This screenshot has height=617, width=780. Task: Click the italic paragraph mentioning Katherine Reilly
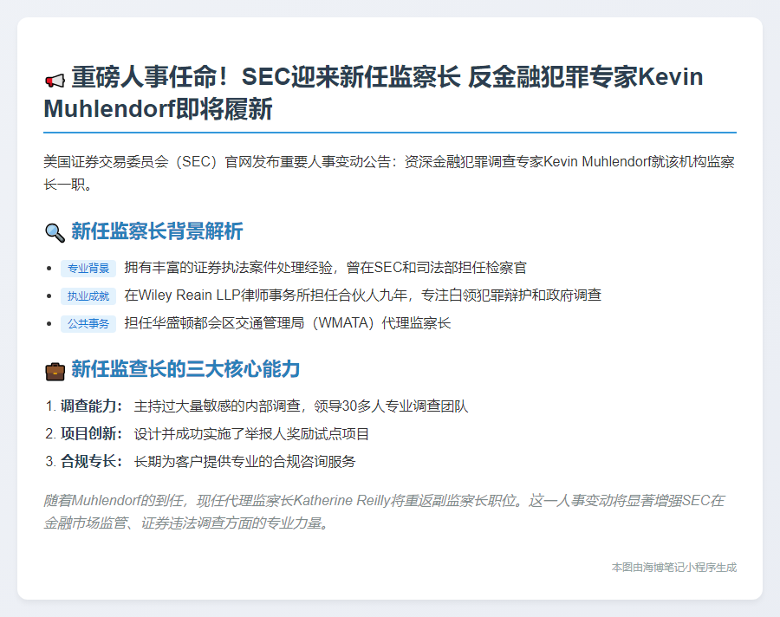click(384, 512)
